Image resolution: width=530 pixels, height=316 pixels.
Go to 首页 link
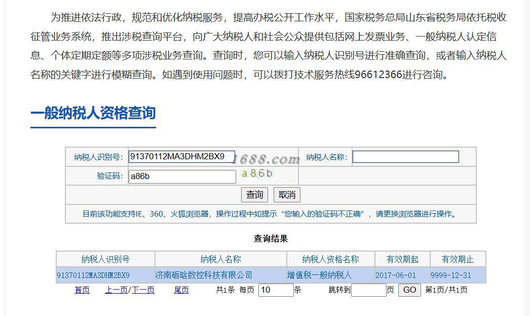pyautogui.click(x=82, y=290)
